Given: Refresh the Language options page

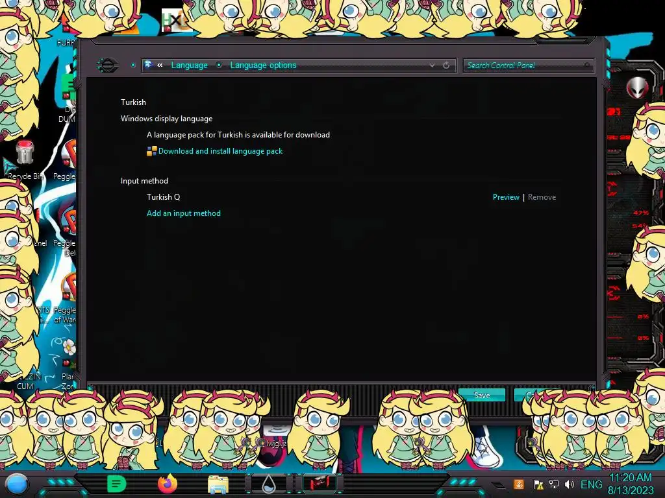Looking at the screenshot, I should coord(446,65).
